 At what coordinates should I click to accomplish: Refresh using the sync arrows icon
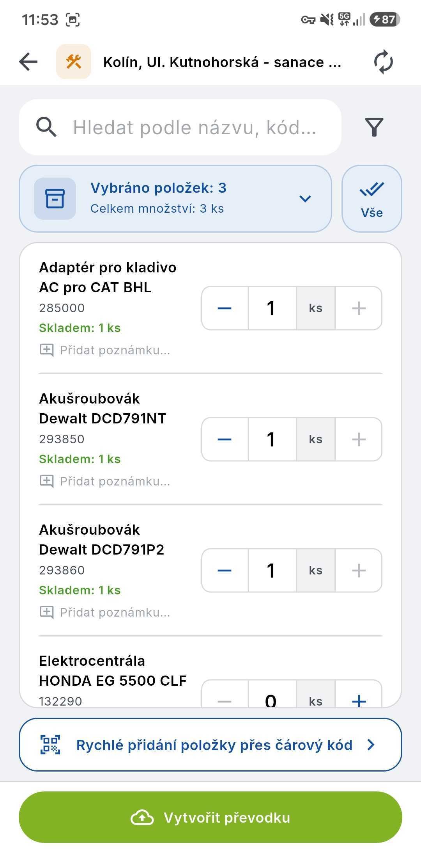383,62
